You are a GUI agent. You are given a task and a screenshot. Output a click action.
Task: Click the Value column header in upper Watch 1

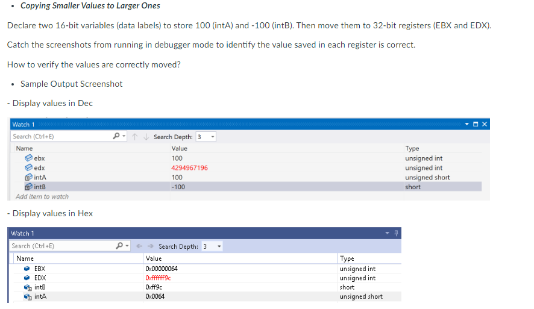pos(180,148)
